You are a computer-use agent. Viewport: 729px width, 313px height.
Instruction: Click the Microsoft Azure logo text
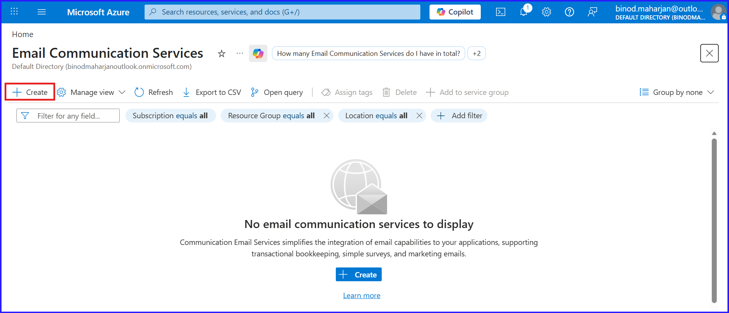coord(98,12)
